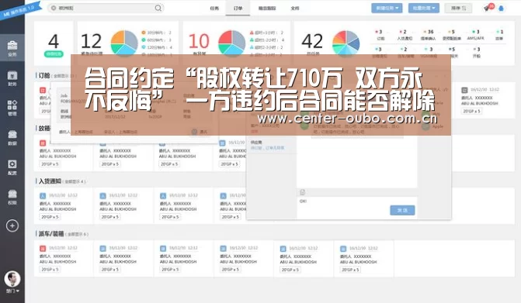This screenshot has height=303, width=521.
Task: Click the circular plus icon in sidebar
Action: [12, 226]
